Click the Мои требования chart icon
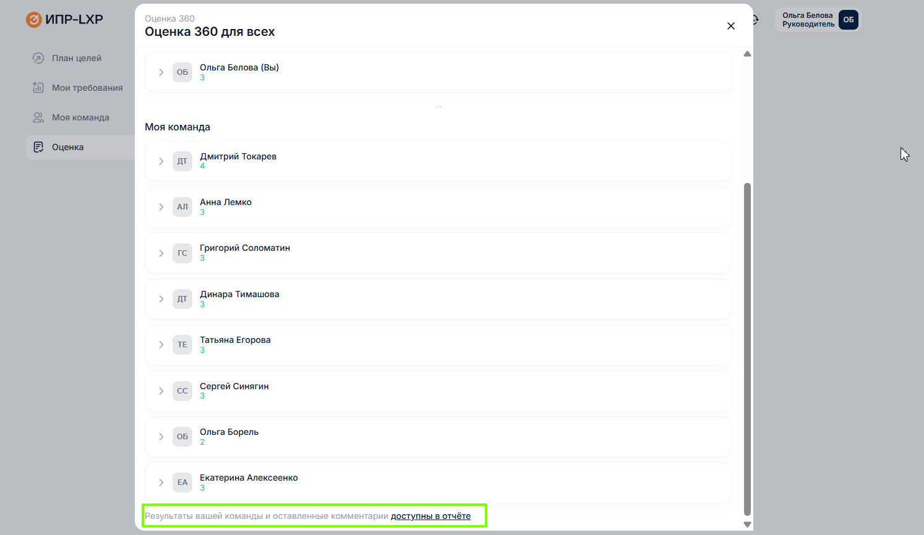The image size is (924, 535). tap(38, 88)
